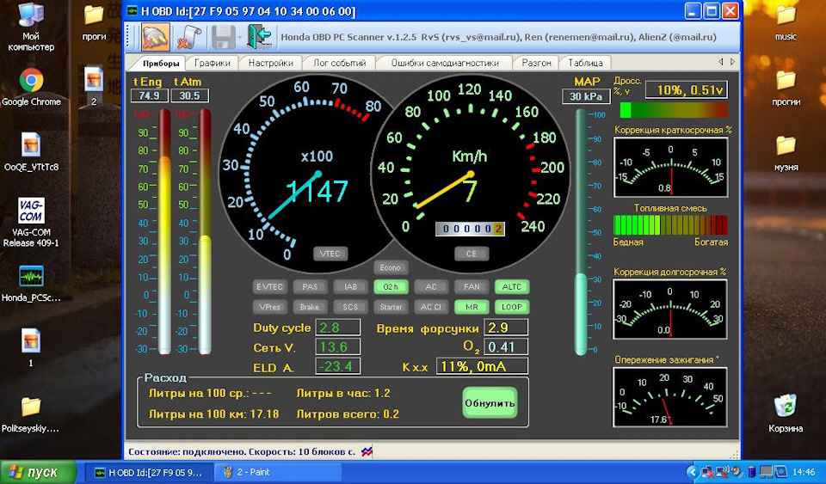
Task: Click the disconnect plug toolbar icon
Action: pyautogui.click(x=156, y=37)
